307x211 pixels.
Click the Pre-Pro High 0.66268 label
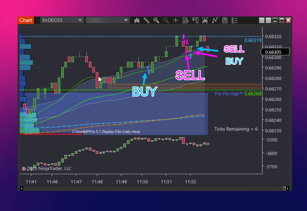coord(238,94)
